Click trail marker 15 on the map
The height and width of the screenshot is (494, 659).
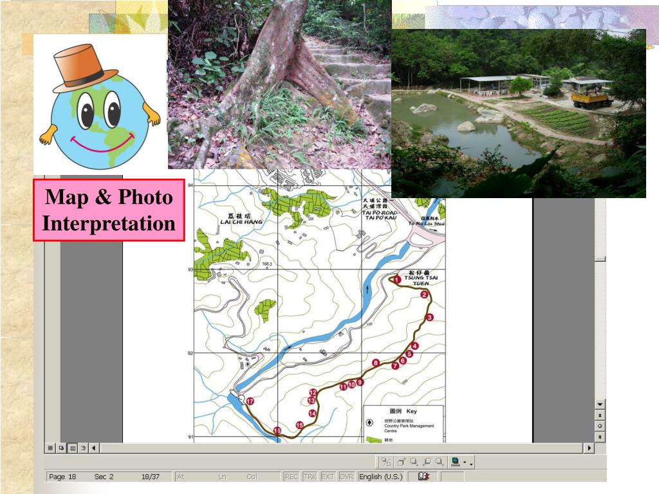pos(300,425)
